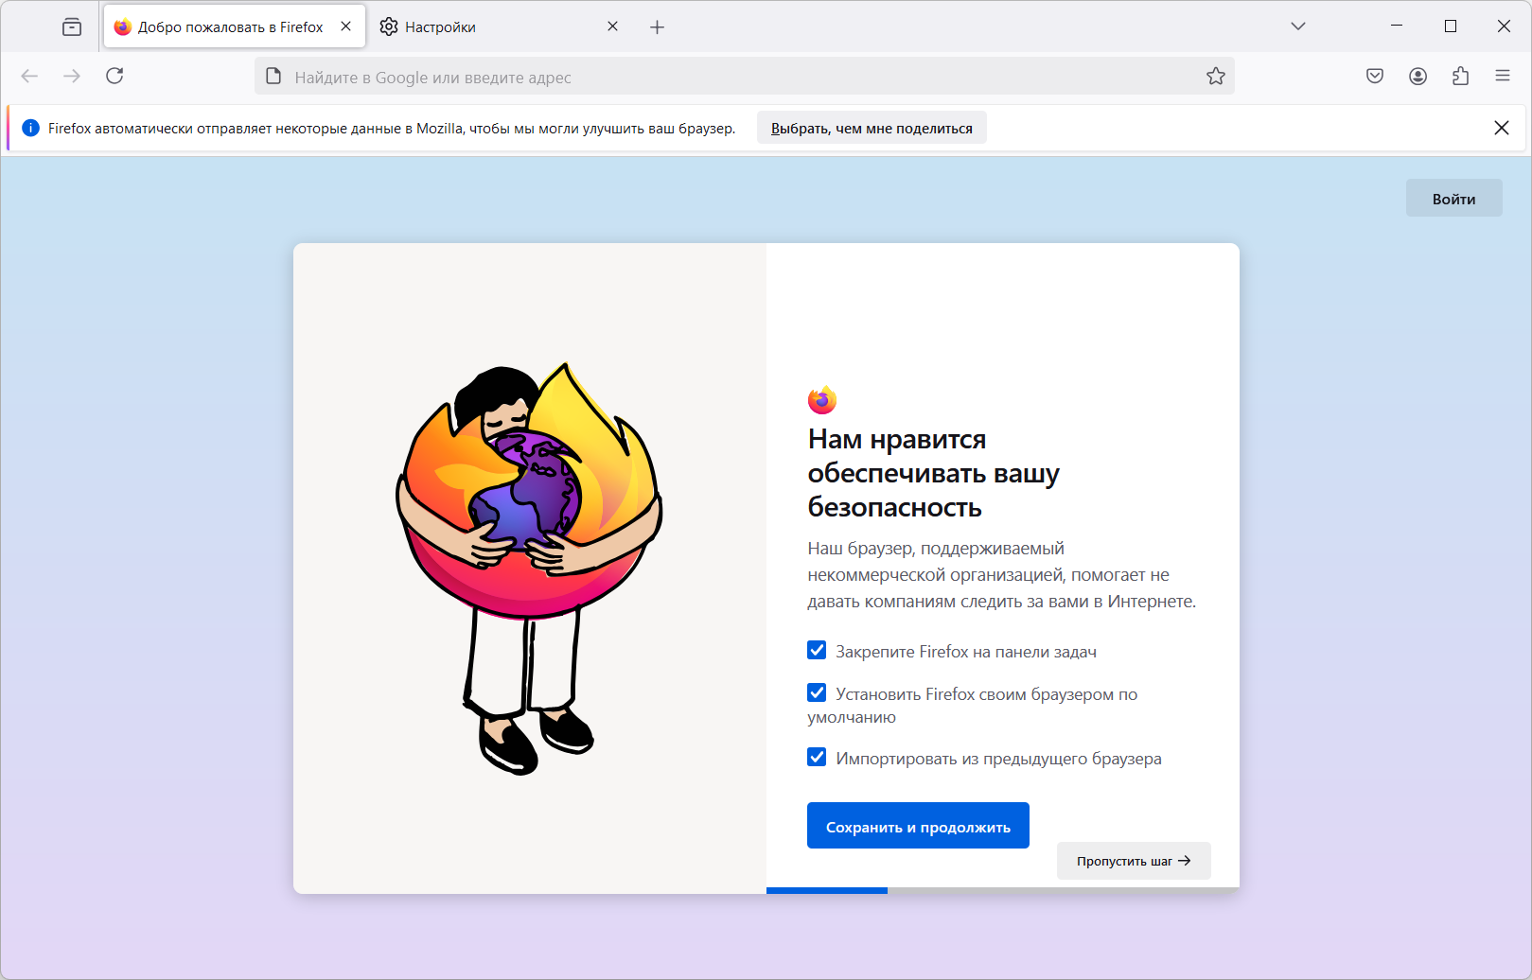The width and height of the screenshot is (1532, 980).
Task: Open the Pocket save icon
Action: (1375, 77)
